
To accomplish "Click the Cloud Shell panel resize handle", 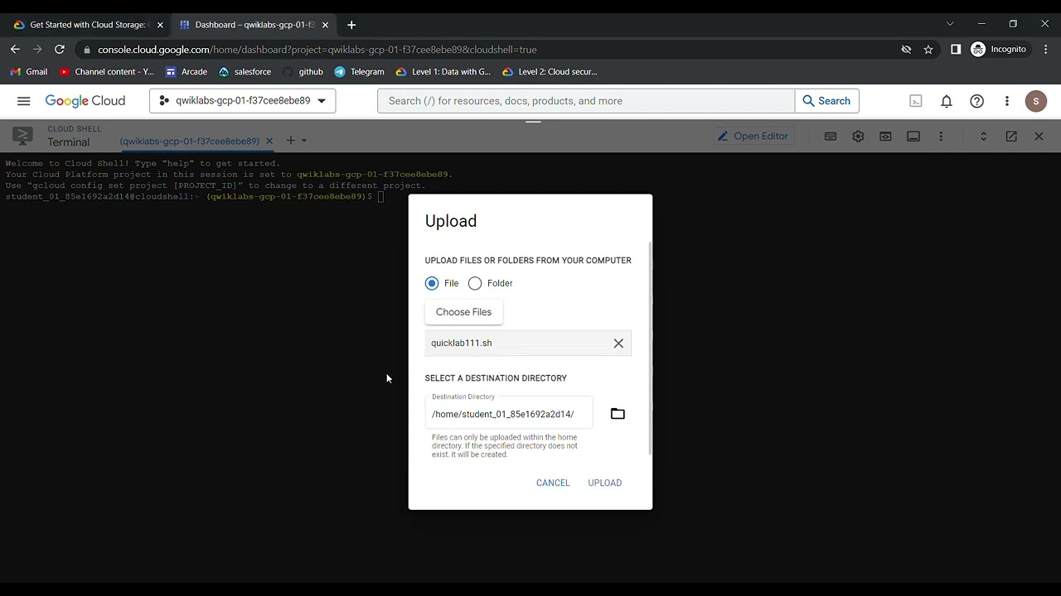I will [533, 122].
